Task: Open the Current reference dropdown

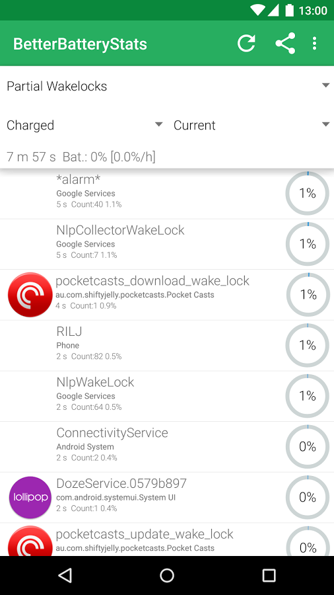Action: [x=251, y=125]
